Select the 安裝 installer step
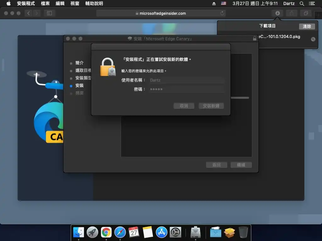Viewport: 322px width, 241px height. pyautogui.click(x=79, y=86)
